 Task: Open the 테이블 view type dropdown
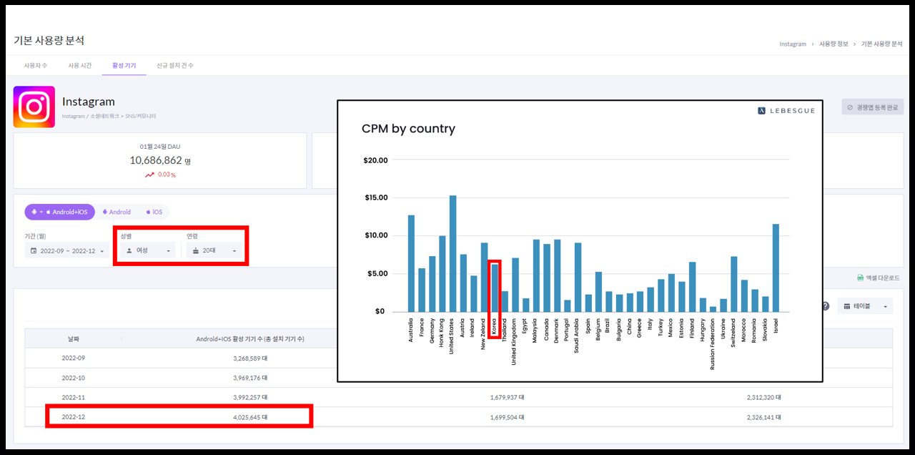pyautogui.click(x=865, y=306)
